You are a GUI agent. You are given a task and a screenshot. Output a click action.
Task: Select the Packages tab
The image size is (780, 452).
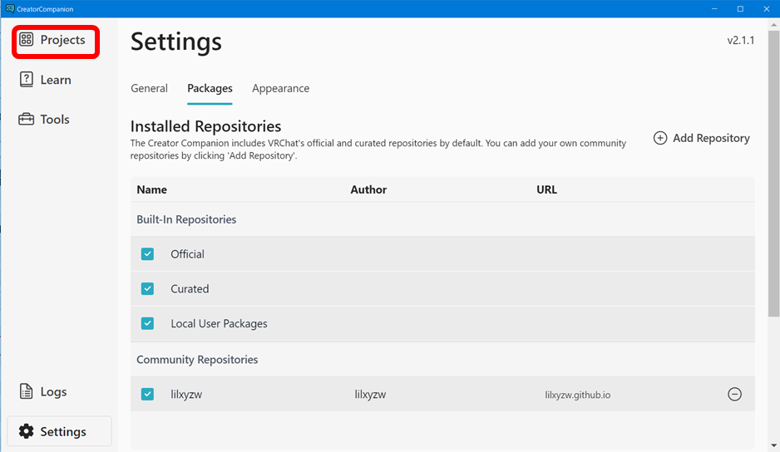click(x=210, y=88)
